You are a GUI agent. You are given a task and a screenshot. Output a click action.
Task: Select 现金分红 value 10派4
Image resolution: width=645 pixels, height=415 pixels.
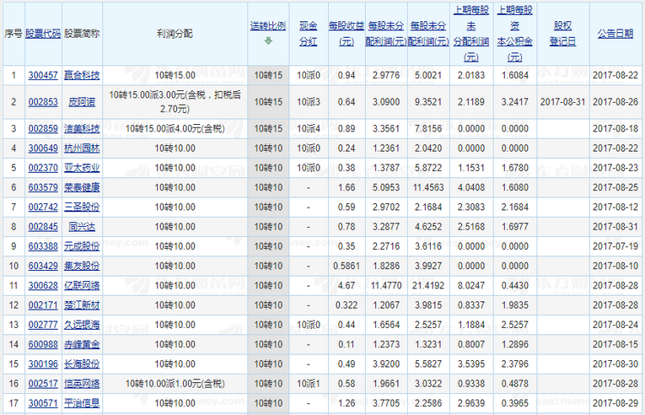309,129
